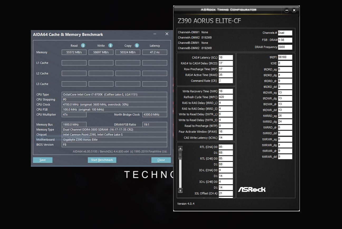Click the info icon next to Read
This screenshot has width=342, height=229.
(x=83, y=45)
